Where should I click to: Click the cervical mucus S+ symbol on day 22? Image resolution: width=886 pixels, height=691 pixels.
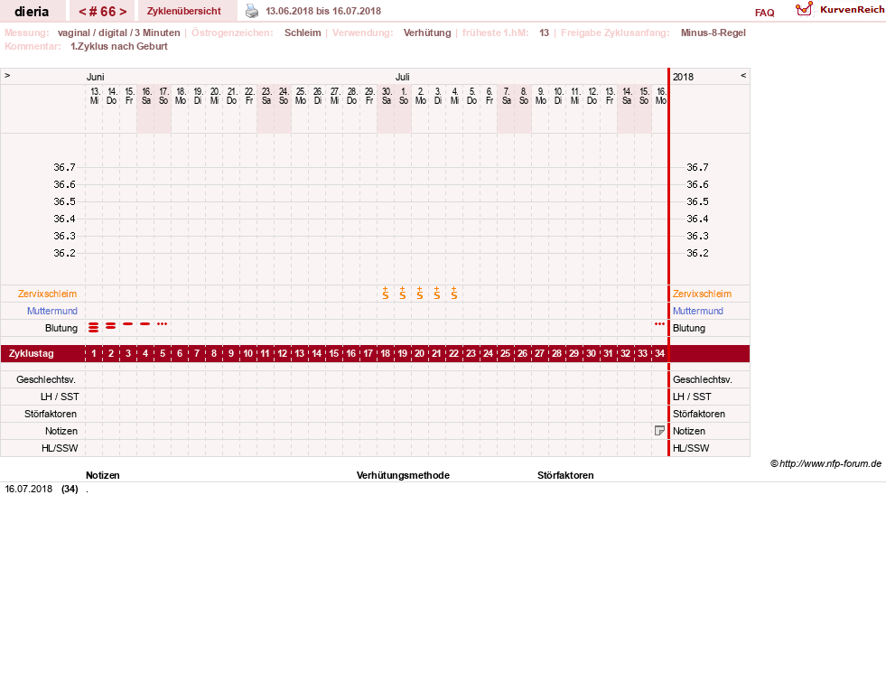[453, 294]
